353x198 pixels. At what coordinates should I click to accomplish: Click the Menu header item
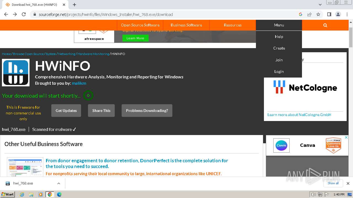coord(279,25)
